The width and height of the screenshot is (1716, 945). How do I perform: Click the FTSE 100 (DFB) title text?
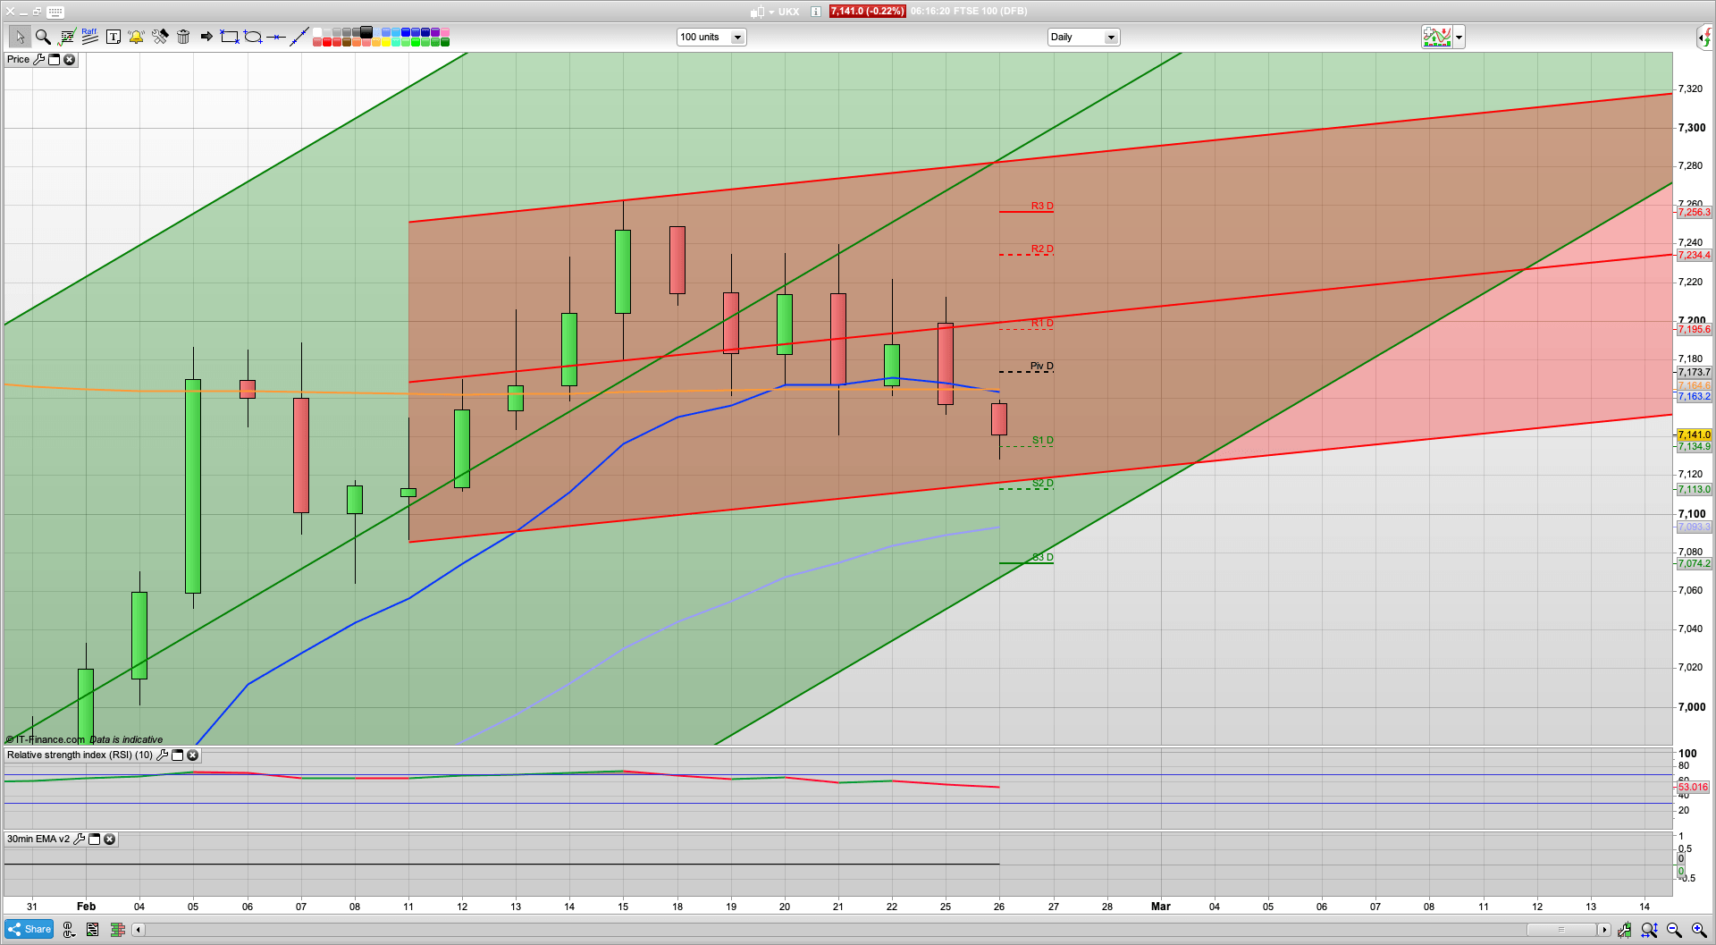[x=988, y=12]
